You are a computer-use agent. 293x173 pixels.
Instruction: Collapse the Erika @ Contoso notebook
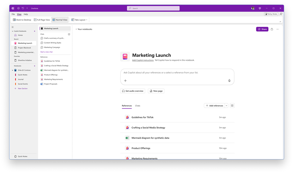12,70
